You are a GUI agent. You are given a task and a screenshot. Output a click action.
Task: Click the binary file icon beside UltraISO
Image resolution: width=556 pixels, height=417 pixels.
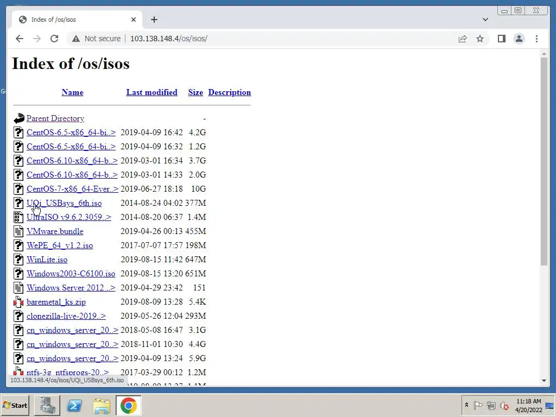(18, 217)
